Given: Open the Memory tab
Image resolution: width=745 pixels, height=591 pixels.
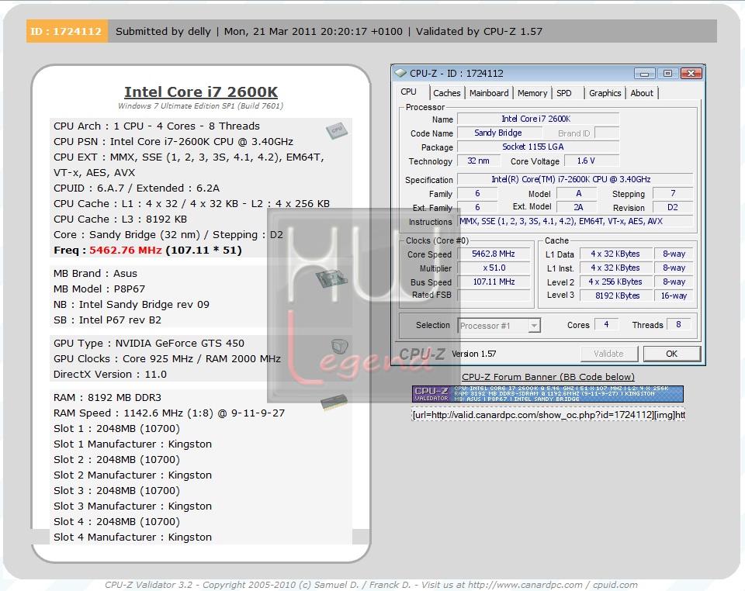Looking at the screenshot, I should pos(532,93).
